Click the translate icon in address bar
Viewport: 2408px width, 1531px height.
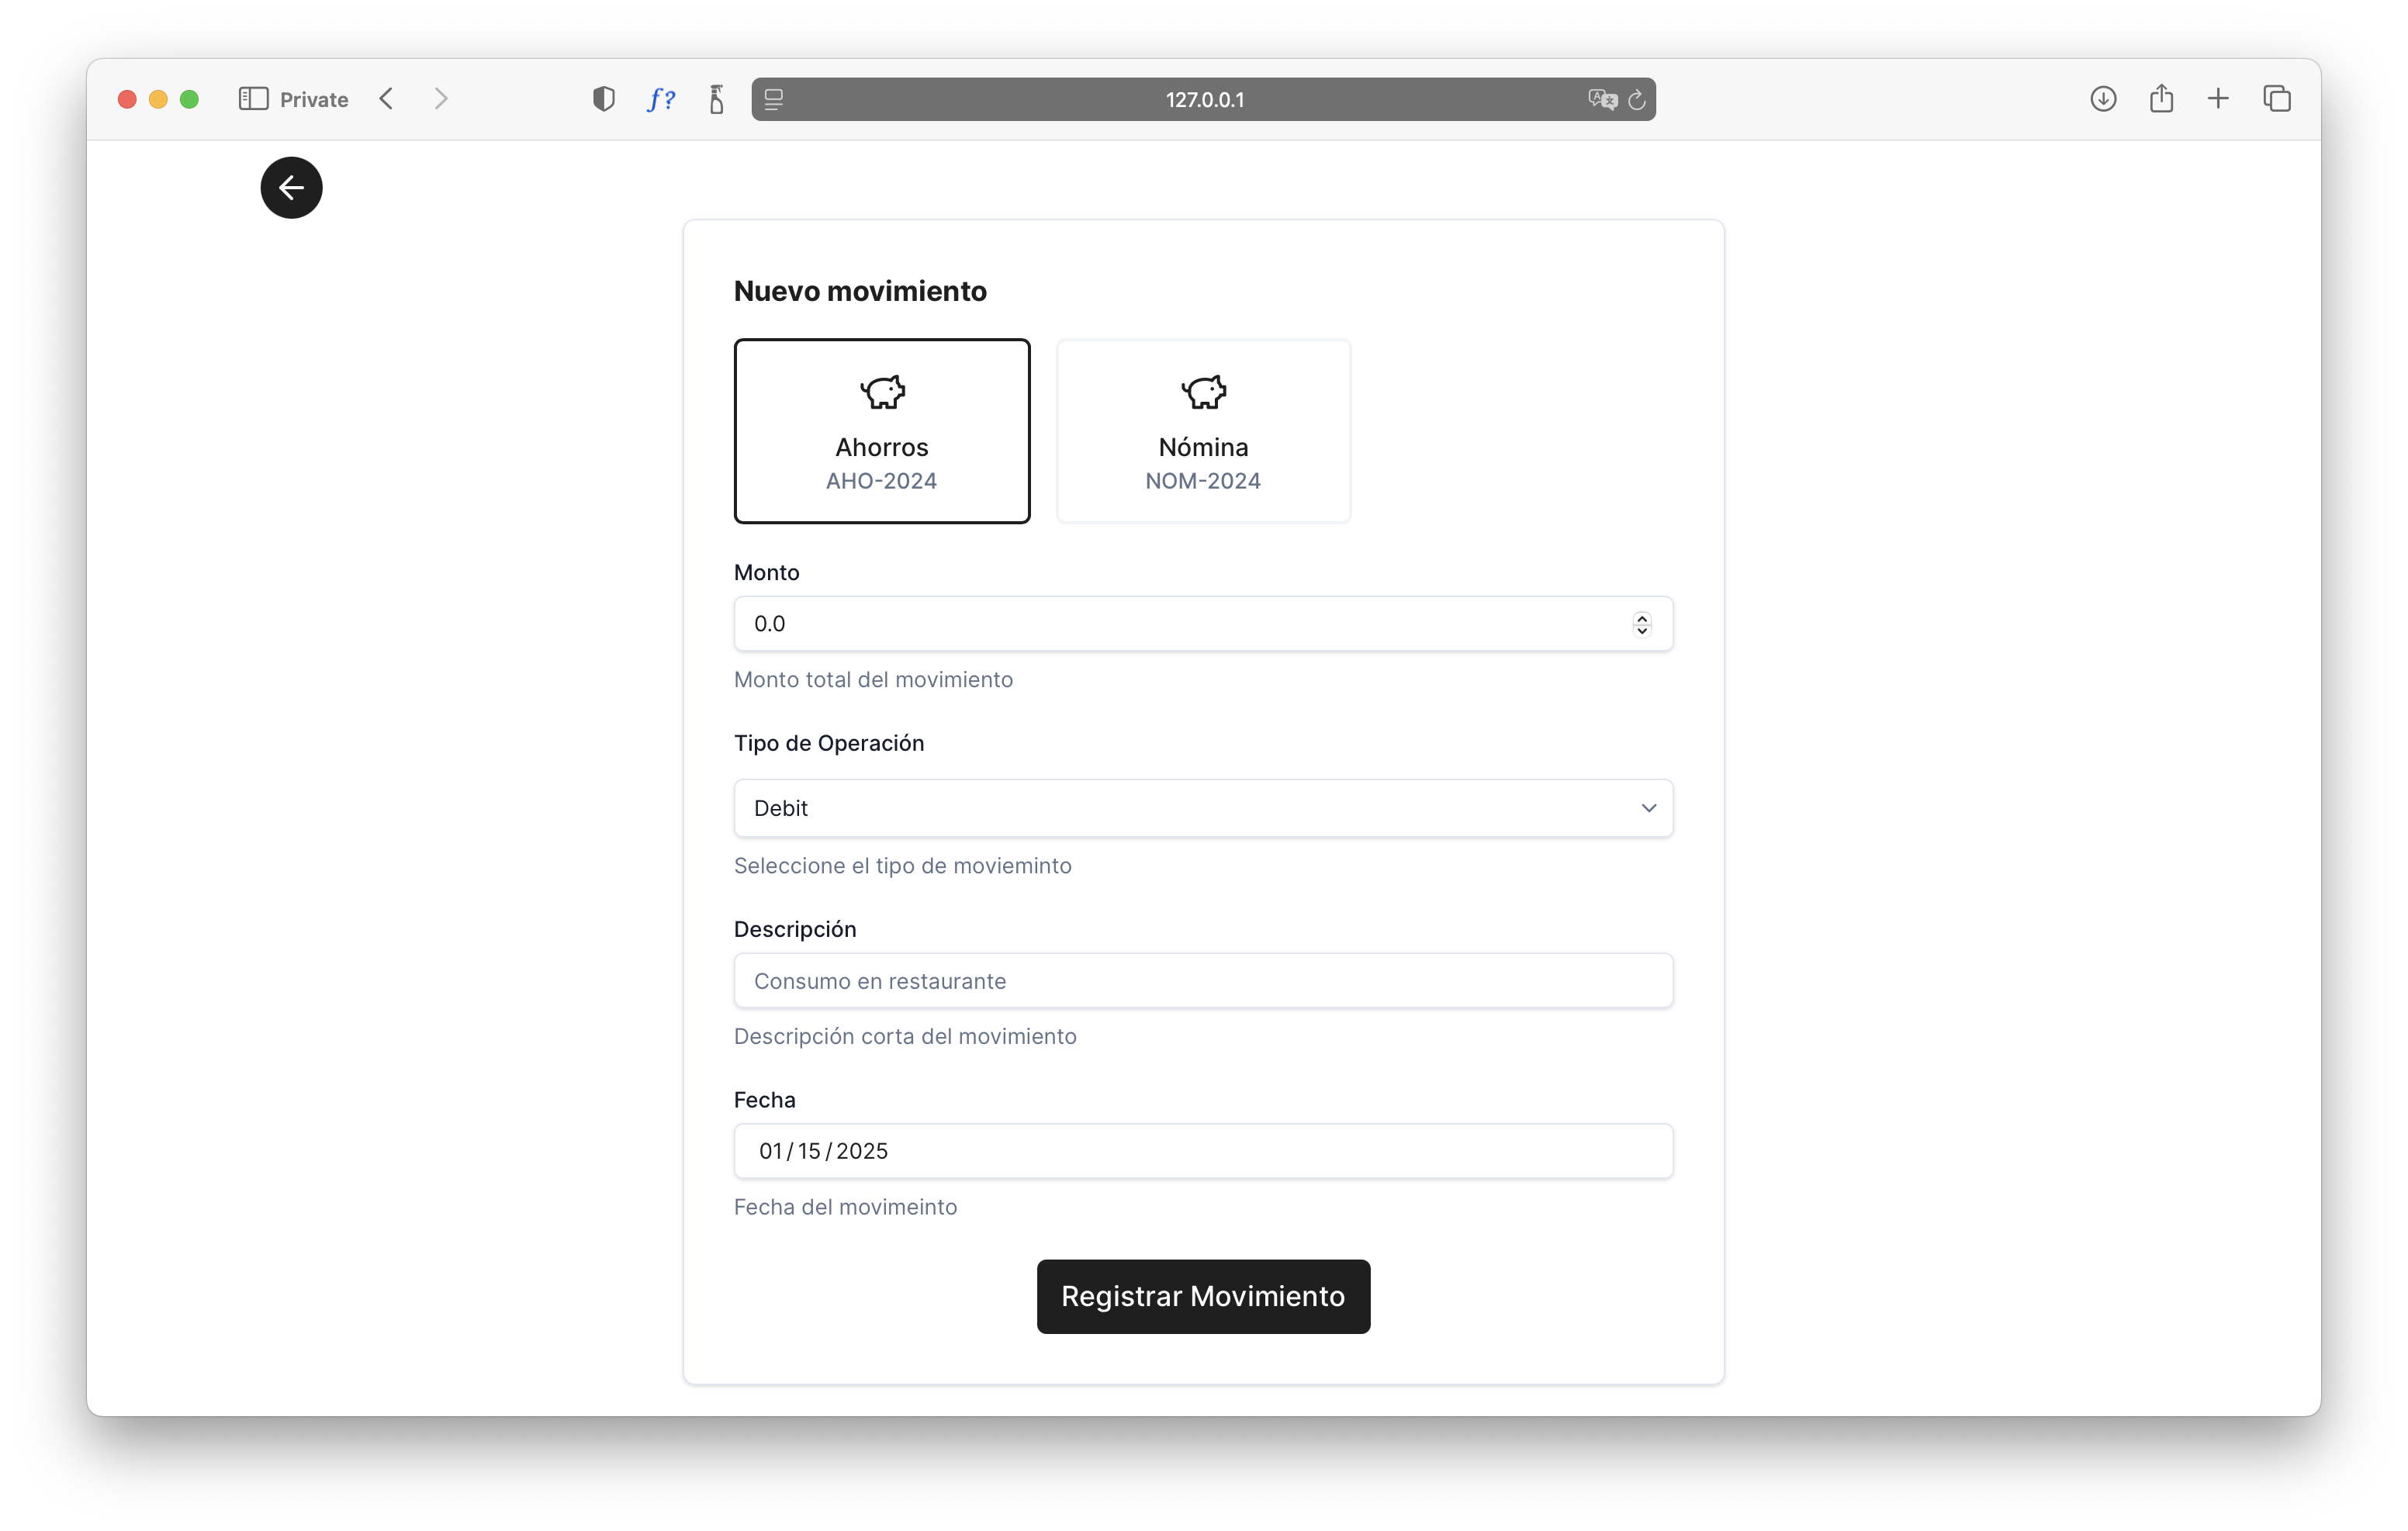pos(1602,99)
